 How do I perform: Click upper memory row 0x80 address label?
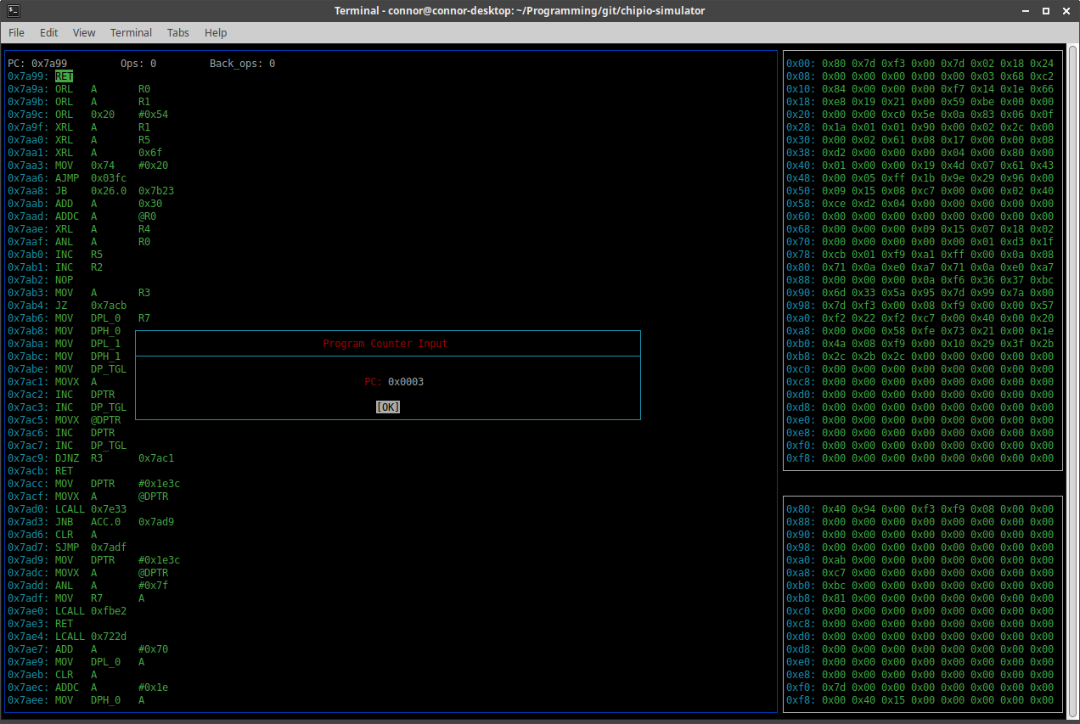pos(801,267)
